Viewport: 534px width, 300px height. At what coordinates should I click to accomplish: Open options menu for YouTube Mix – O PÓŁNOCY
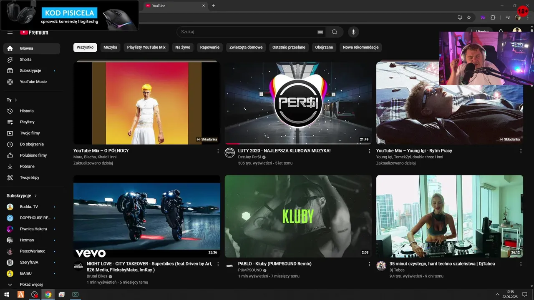click(x=218, y=151)
